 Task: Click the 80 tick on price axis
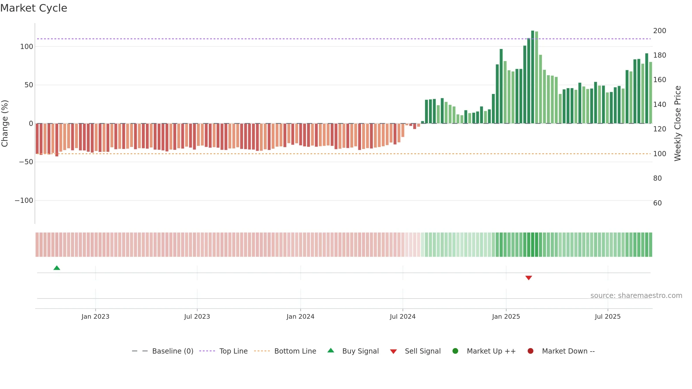click(657, 178)
